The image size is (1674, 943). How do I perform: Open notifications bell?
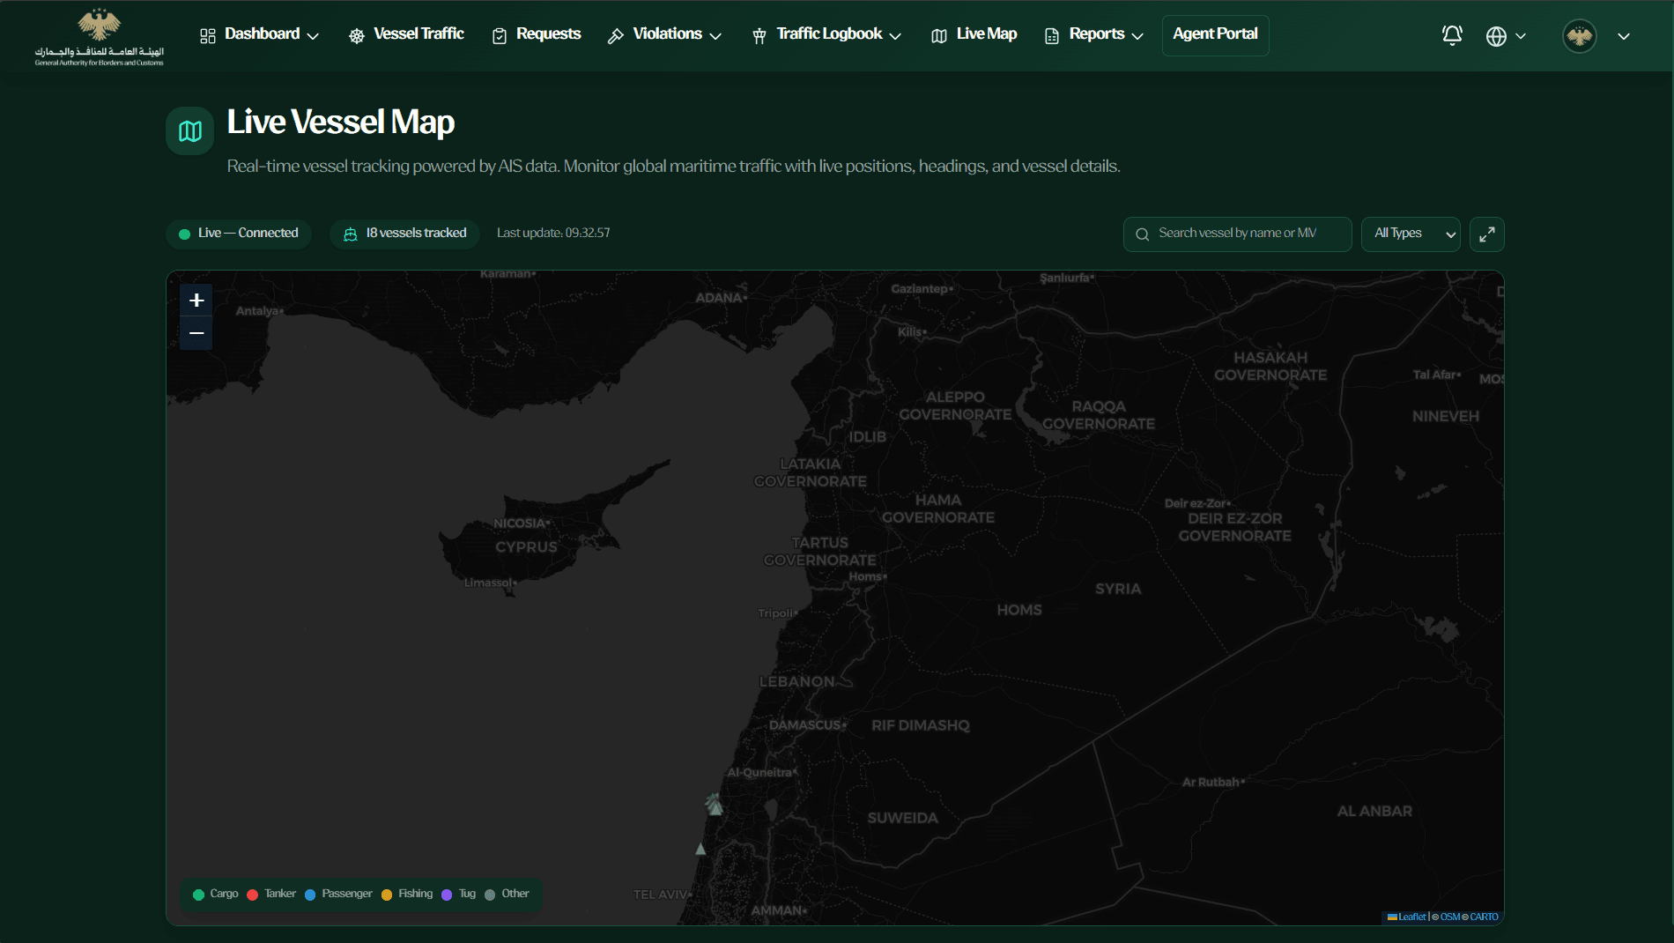[1452, 35]
